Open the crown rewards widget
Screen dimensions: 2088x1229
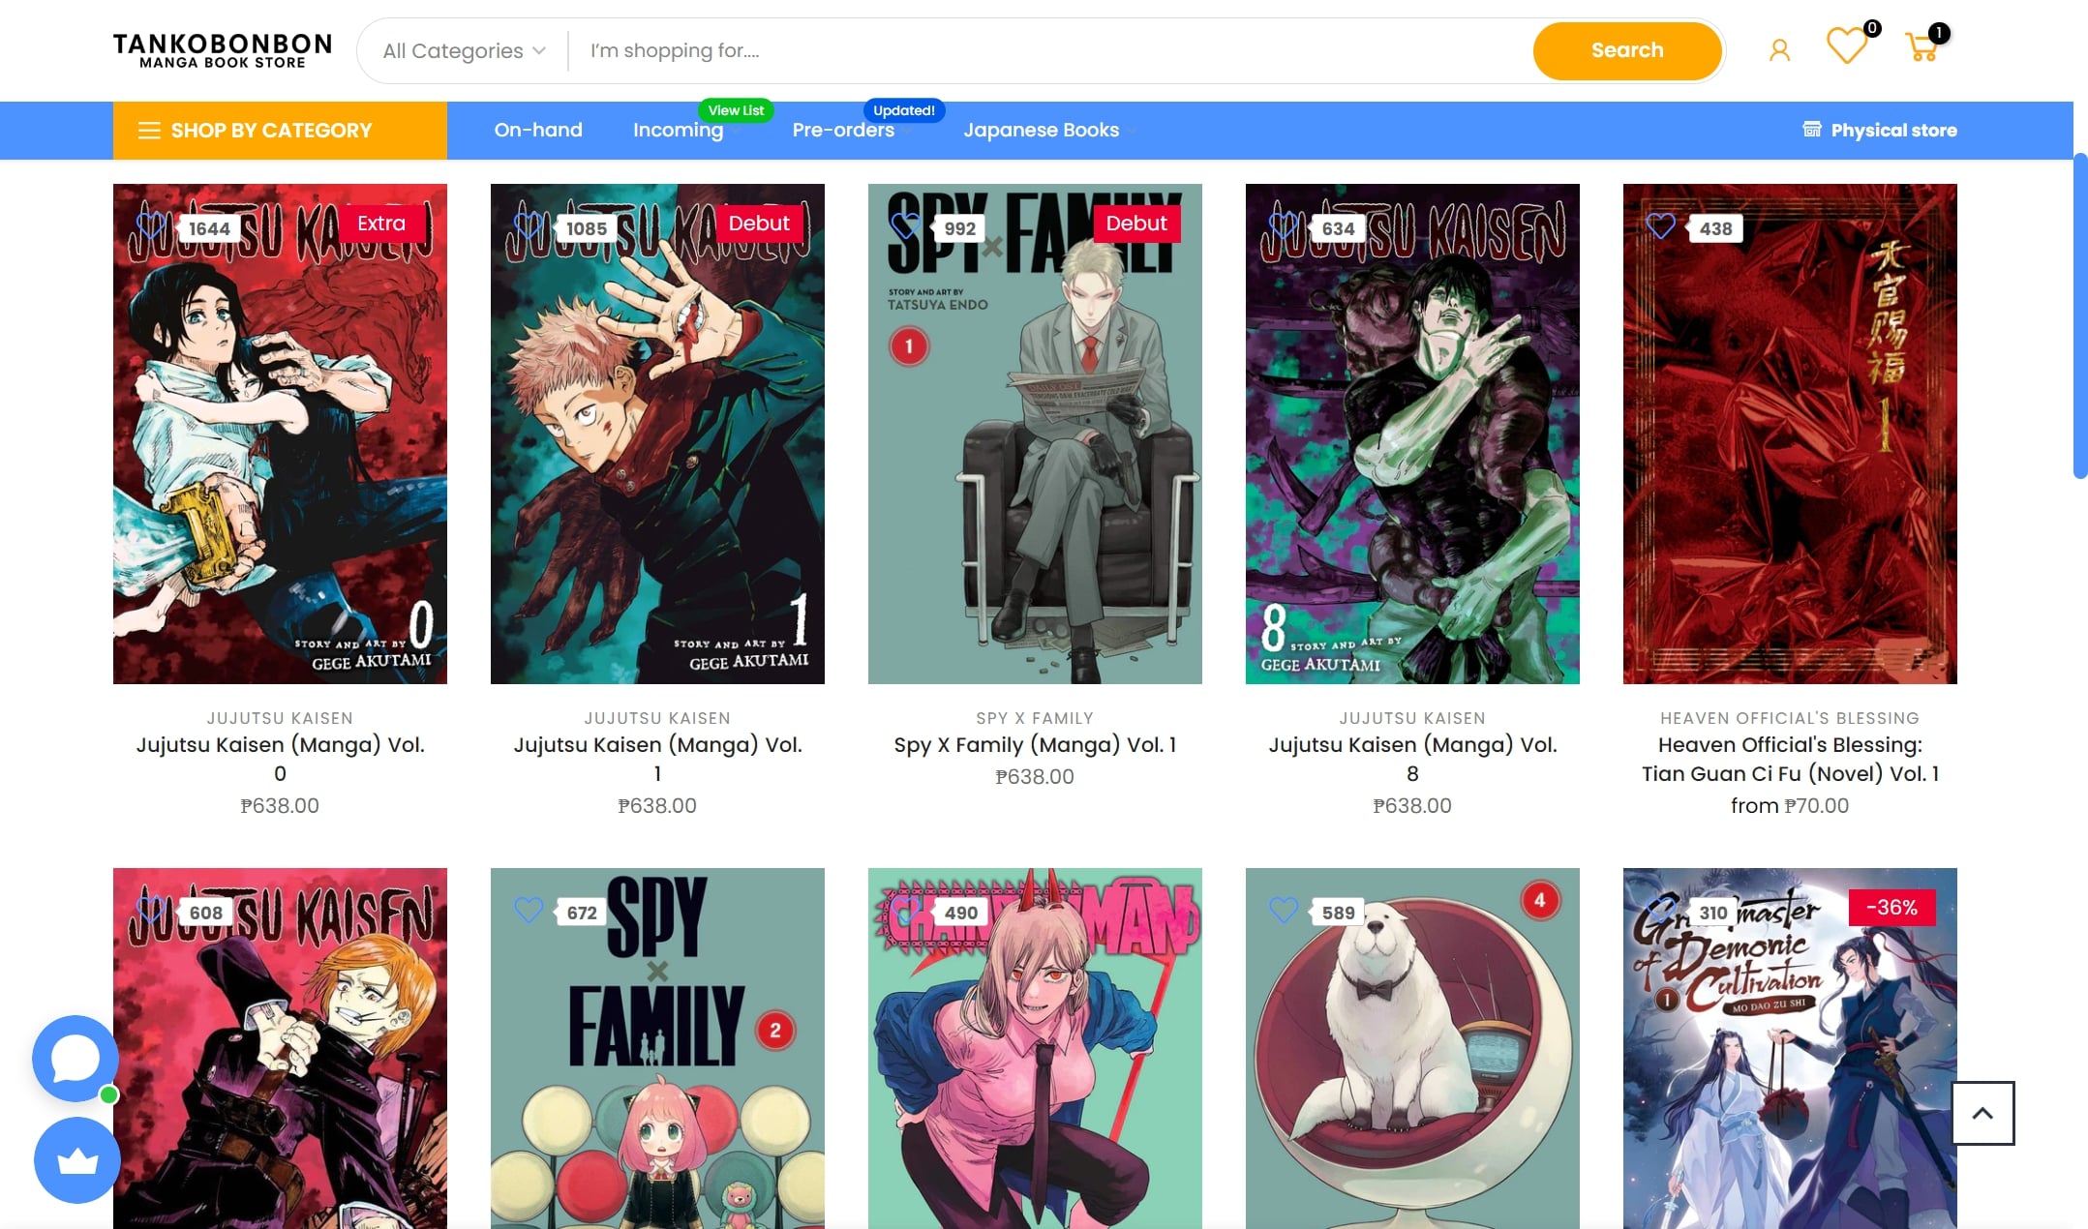pyautogui.click(x=77, y=1160)
